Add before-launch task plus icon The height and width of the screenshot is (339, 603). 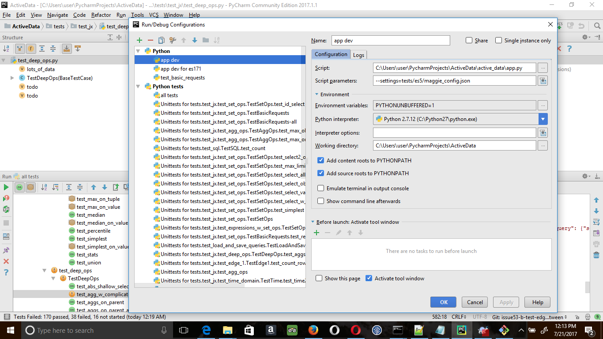click(317, 233)
